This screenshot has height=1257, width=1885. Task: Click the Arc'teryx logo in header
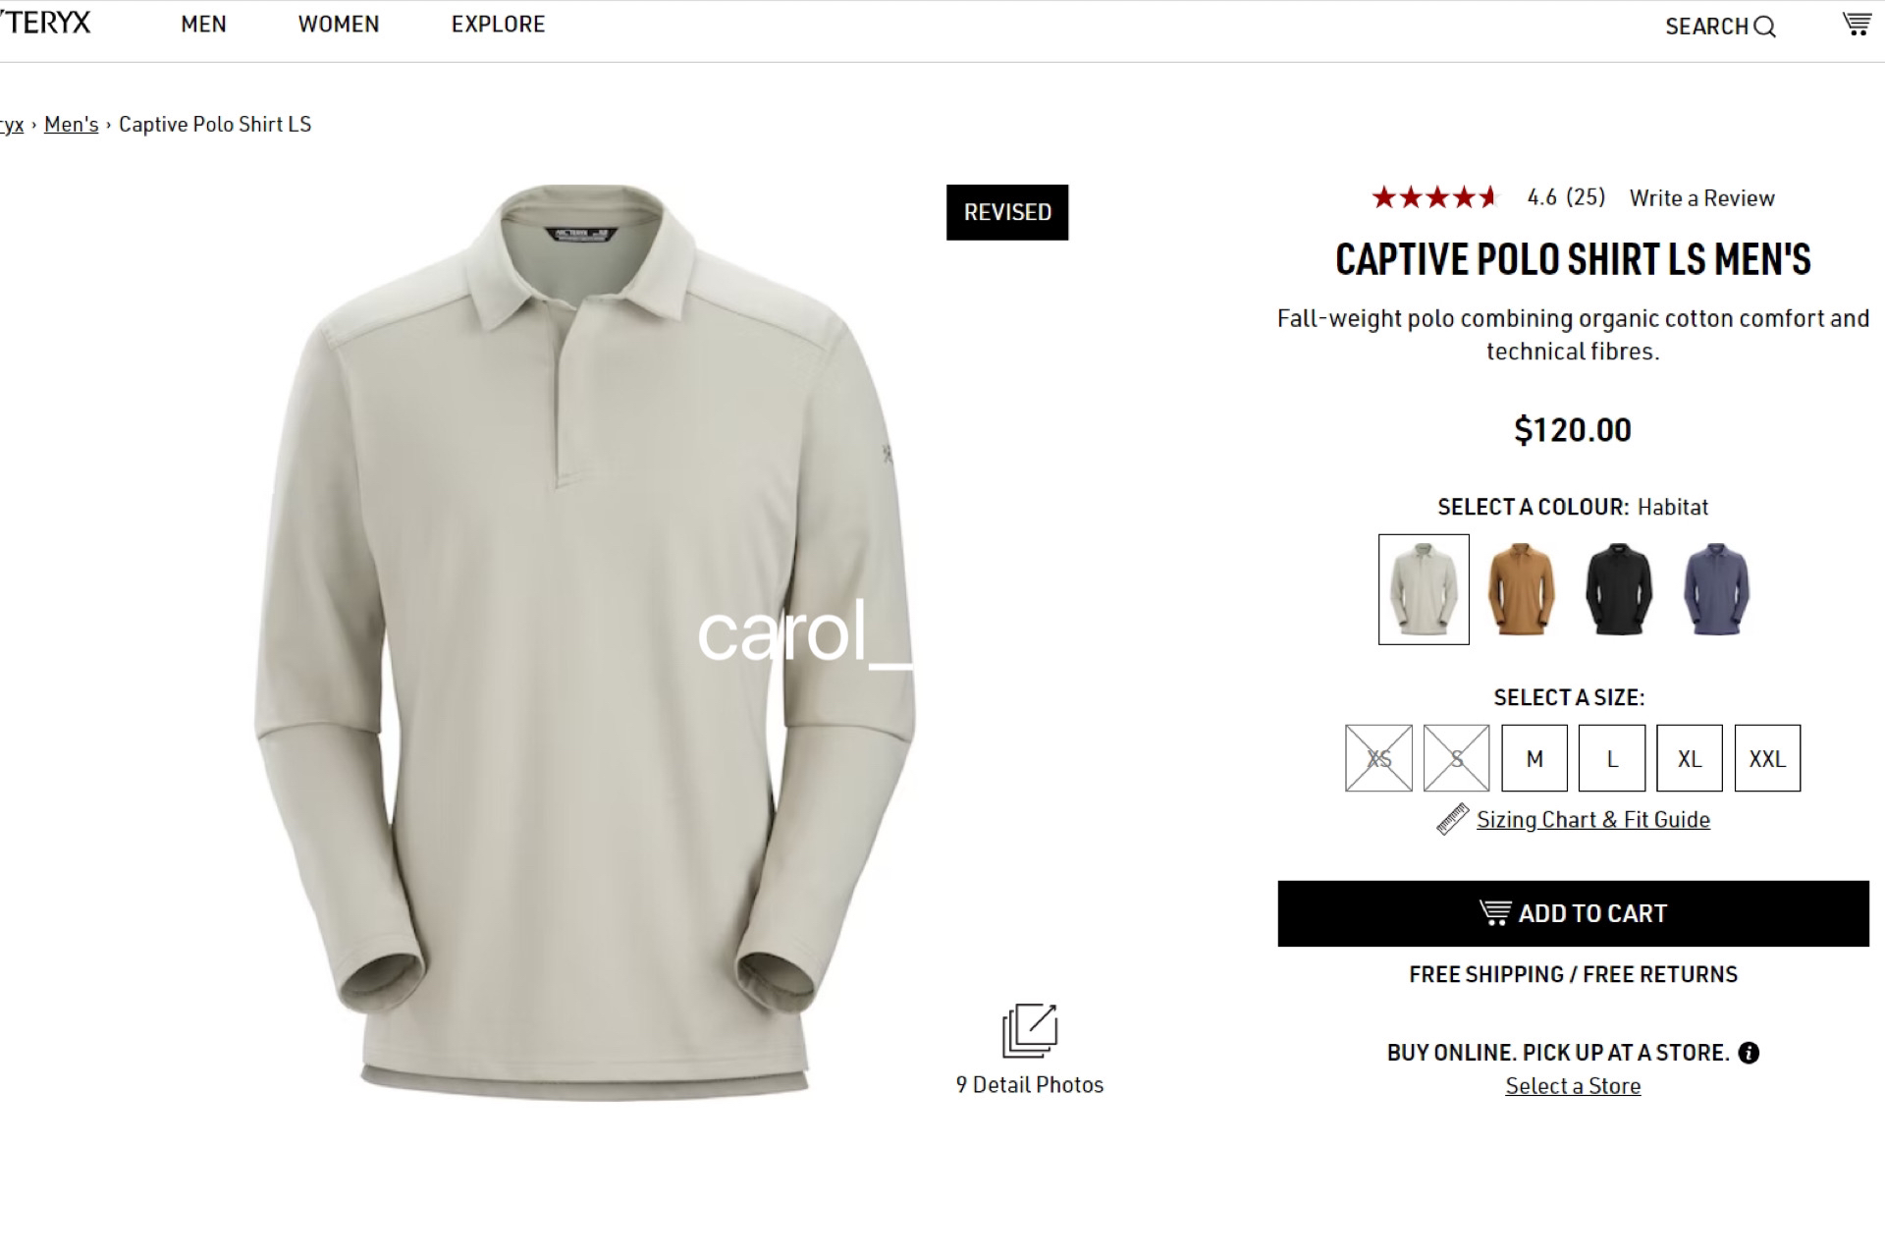coord(44,23)
